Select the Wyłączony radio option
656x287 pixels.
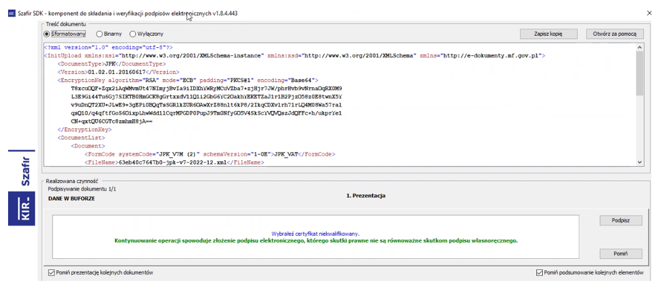(147, 34)
